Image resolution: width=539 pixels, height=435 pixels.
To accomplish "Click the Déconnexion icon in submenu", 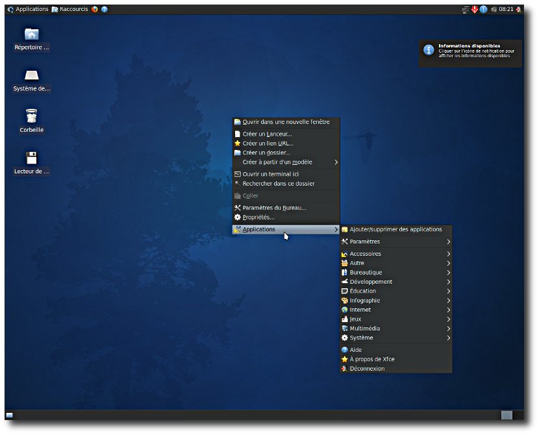I will [345, 368].
